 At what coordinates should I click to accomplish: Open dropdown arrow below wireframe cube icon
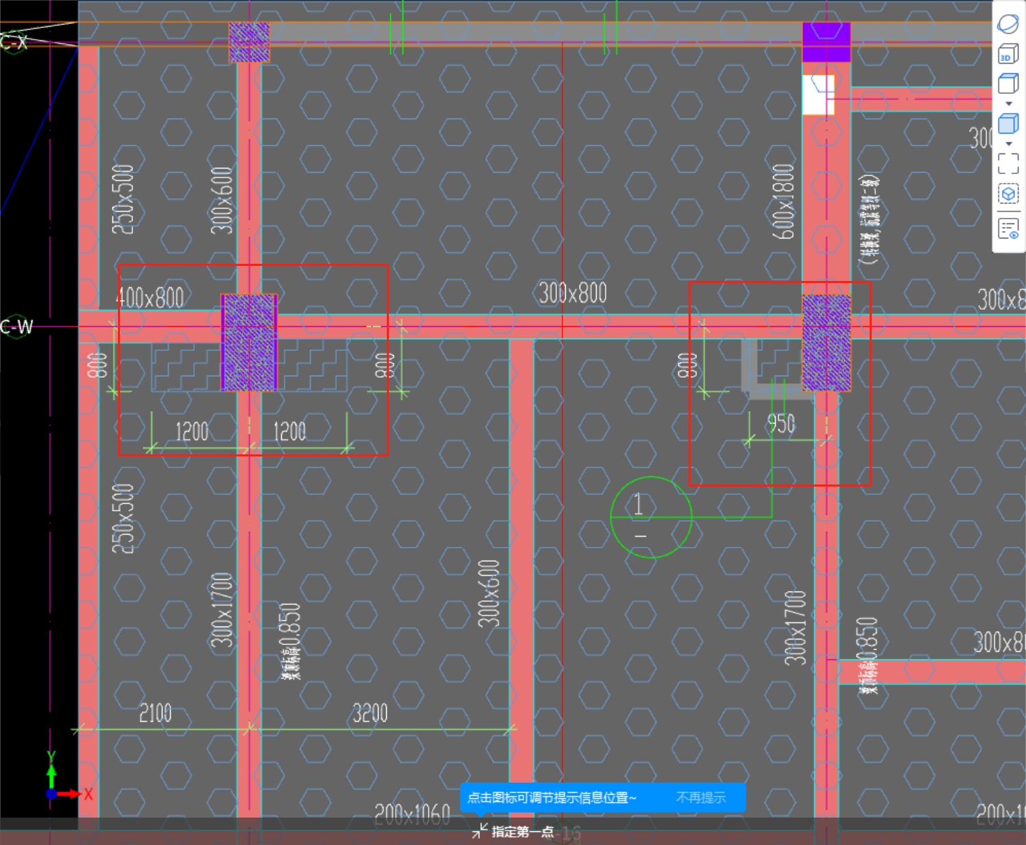pyautogui.click(x=1009, y=104)
